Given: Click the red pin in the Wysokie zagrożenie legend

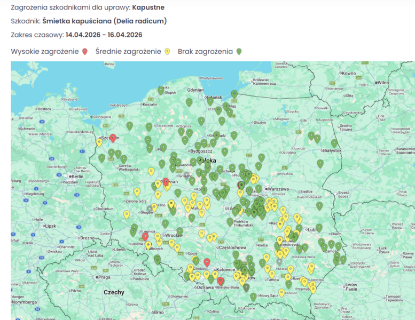Looking at the screenshot, I should tap(84, 52).
